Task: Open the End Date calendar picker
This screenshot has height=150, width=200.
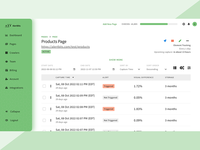Action: (113, 69)
